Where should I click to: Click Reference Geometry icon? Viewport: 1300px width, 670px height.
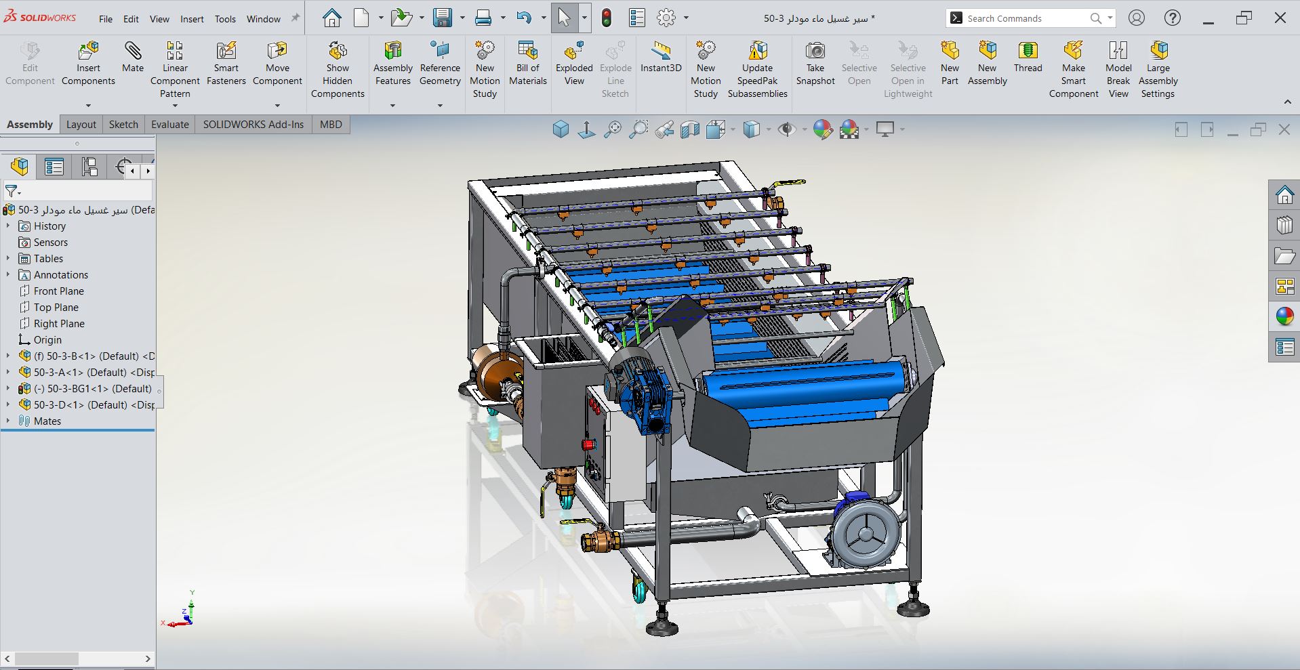[x=440, y=51]
